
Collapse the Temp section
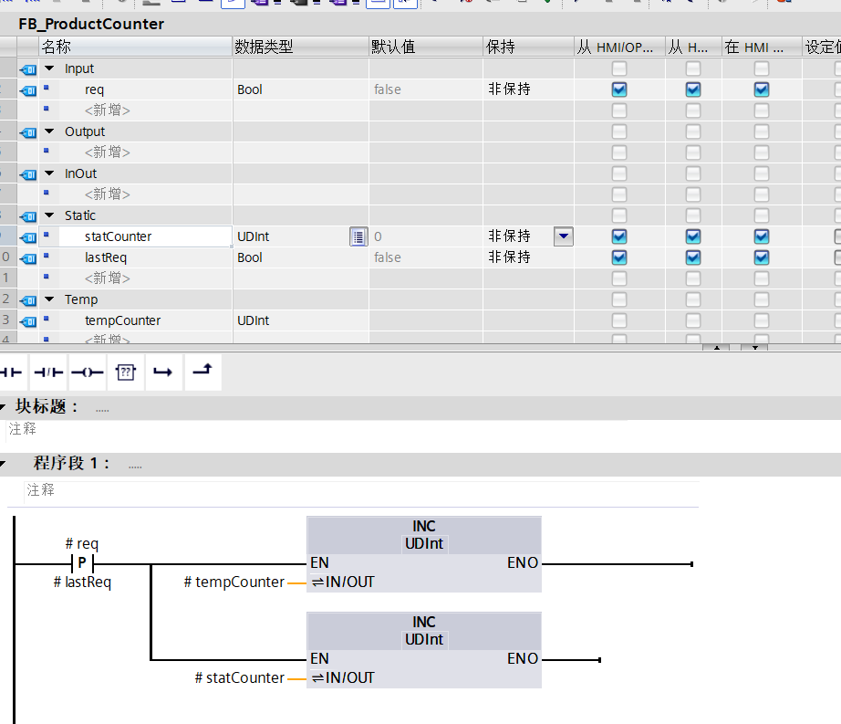pyautogui.click(x=49, y=299)
